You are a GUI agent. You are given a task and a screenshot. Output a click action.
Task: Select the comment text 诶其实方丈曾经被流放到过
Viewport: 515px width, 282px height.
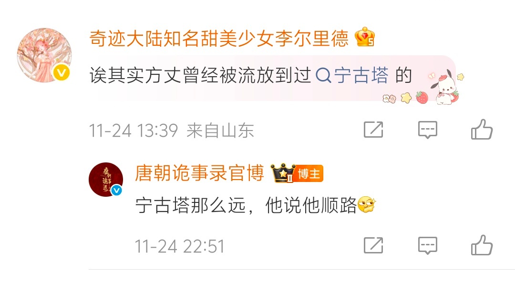tap(200, 75)
